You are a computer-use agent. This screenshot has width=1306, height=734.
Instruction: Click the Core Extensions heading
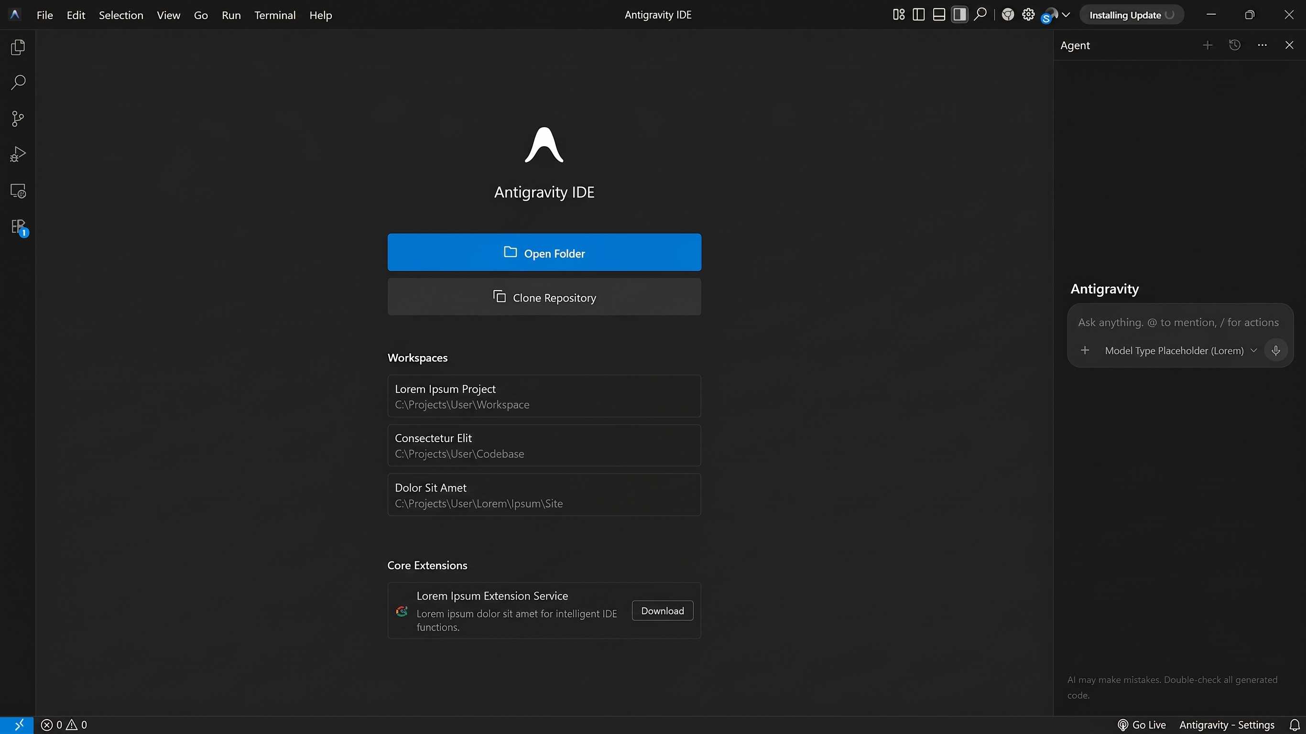tap(427, 565)
